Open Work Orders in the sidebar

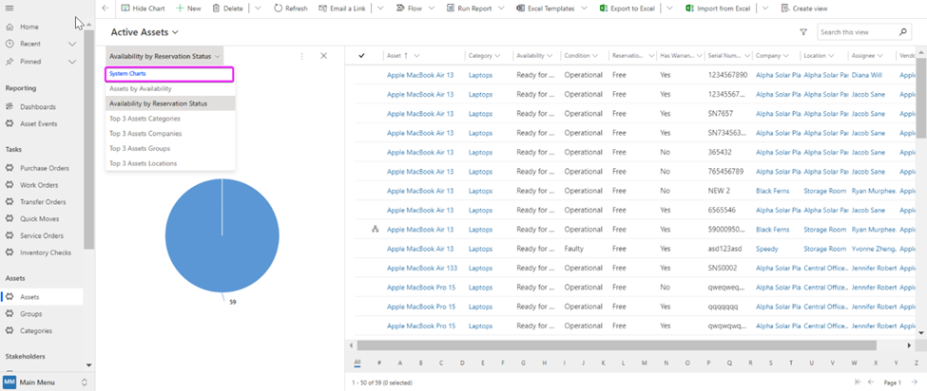(x=39, y=185)
